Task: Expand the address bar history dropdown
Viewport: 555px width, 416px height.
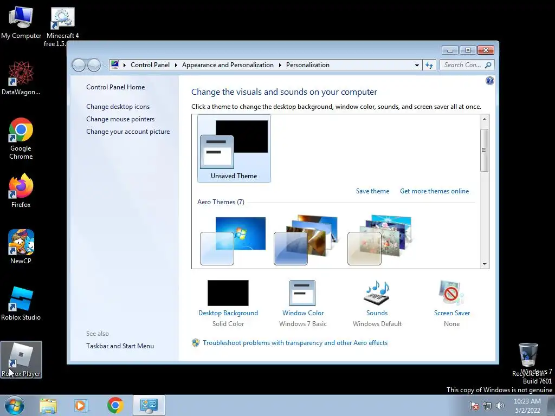Action: click(417, 66)
